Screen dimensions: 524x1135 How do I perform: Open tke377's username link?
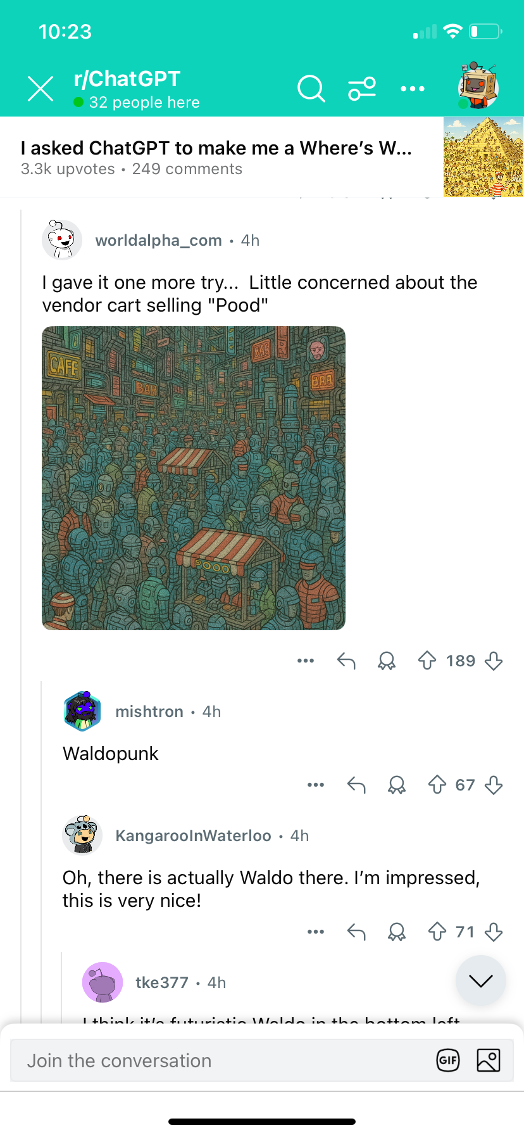point(162,982)
